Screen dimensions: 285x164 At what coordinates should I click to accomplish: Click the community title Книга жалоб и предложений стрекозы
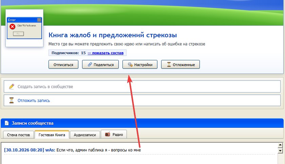(113, 35)
